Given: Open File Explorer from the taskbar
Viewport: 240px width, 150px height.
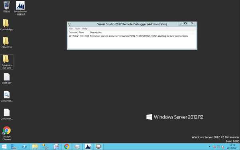Looking at the screenshot, I should (x=35, y=147).
